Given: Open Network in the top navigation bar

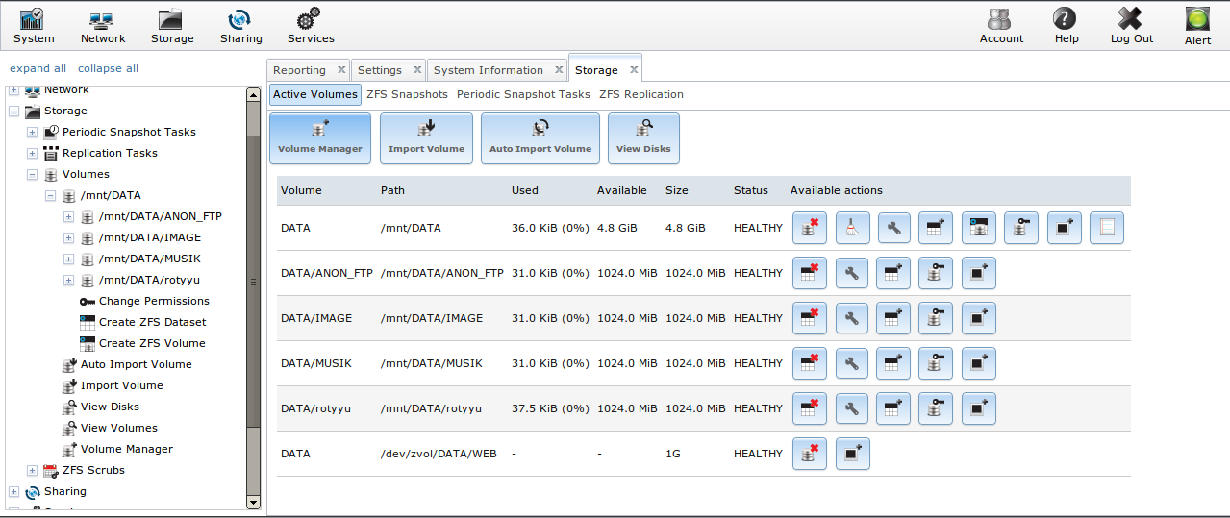Looking at the screenshot, I should point(103,26).
